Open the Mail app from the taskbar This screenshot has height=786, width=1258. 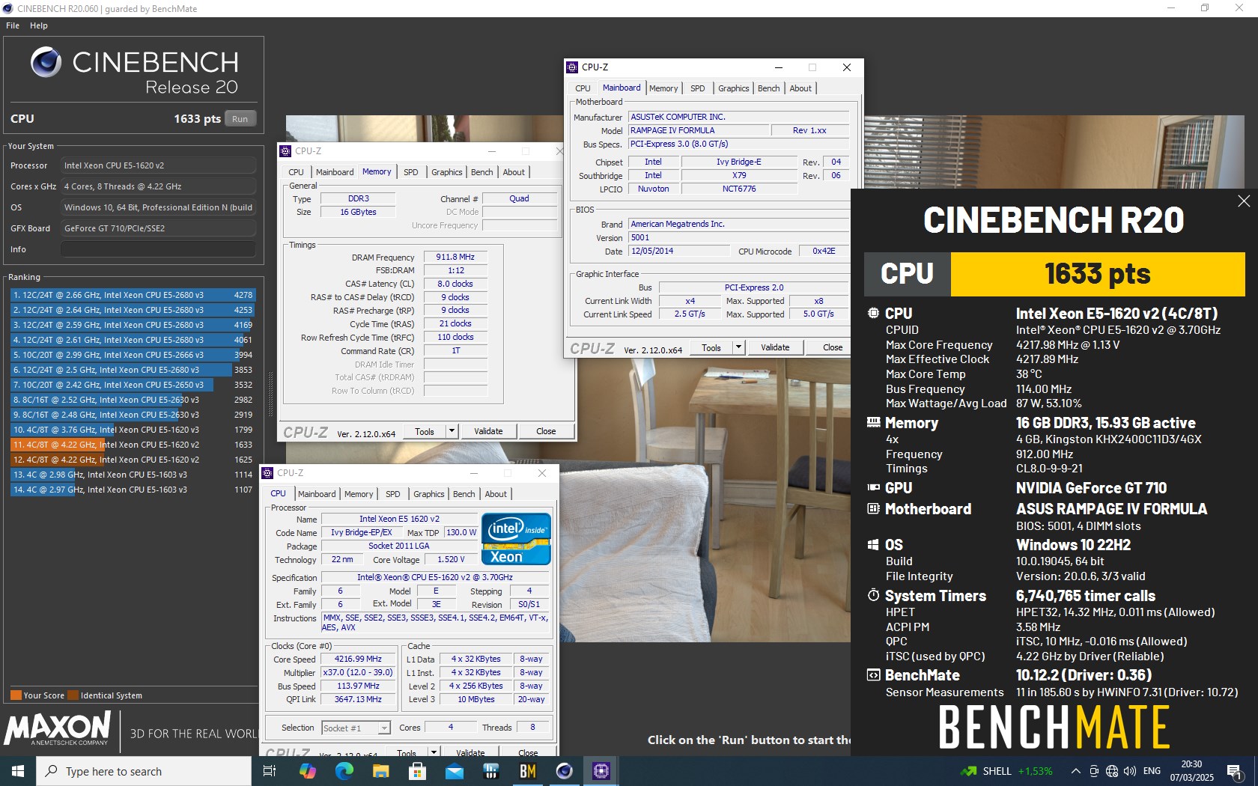click(454, 771)
